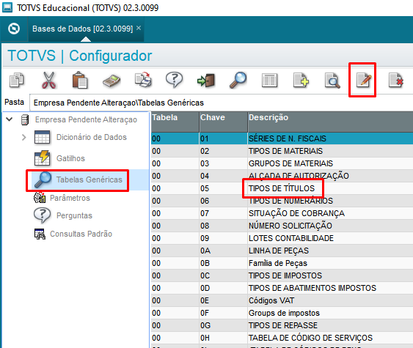Image resolution: width=413 pixels, height=348 pixels.
Task: Click the printer/spool toolbar icon
Action: [143, 80]
